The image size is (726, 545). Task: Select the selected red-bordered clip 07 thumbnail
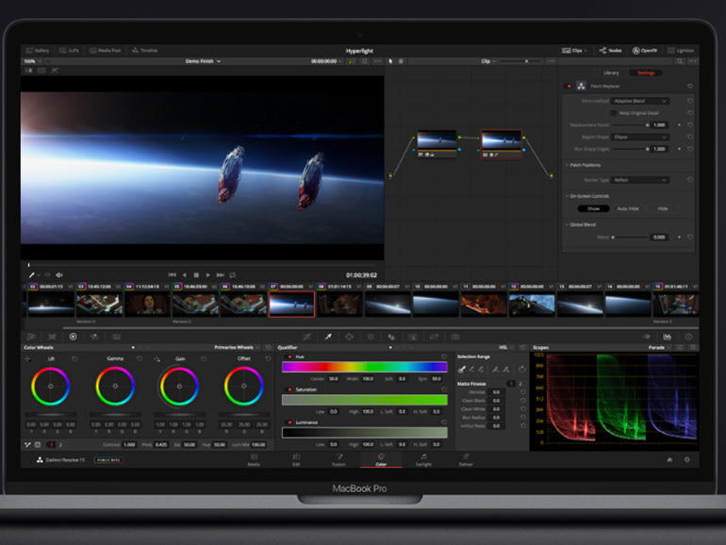tap(291, 305)
